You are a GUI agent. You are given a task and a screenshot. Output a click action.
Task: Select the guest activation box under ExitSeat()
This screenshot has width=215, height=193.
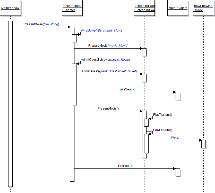pos(178,172)
